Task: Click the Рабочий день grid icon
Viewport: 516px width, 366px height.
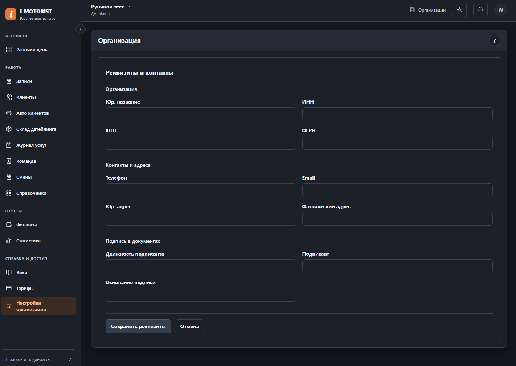Action: pyautogui.click(x=9, y=49)
